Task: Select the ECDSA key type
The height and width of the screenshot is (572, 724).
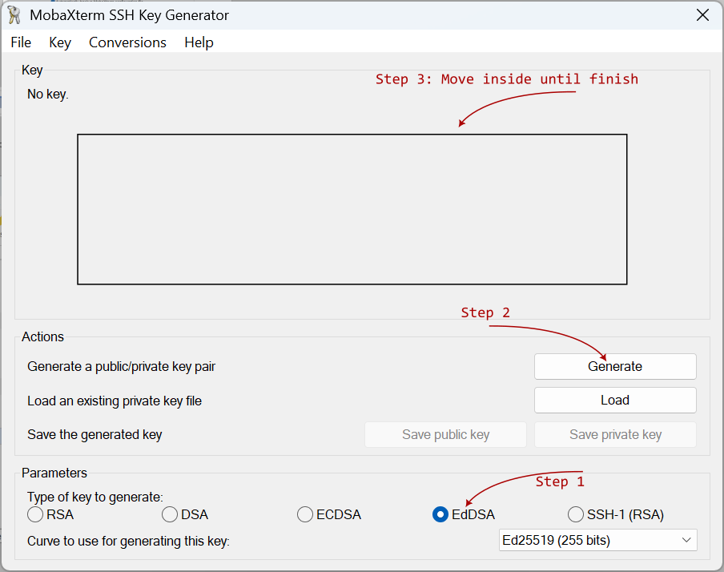Action: coord(329,514)
